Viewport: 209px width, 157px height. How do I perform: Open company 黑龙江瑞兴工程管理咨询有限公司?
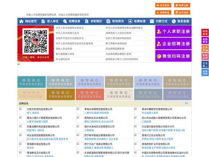pos(44,118)
